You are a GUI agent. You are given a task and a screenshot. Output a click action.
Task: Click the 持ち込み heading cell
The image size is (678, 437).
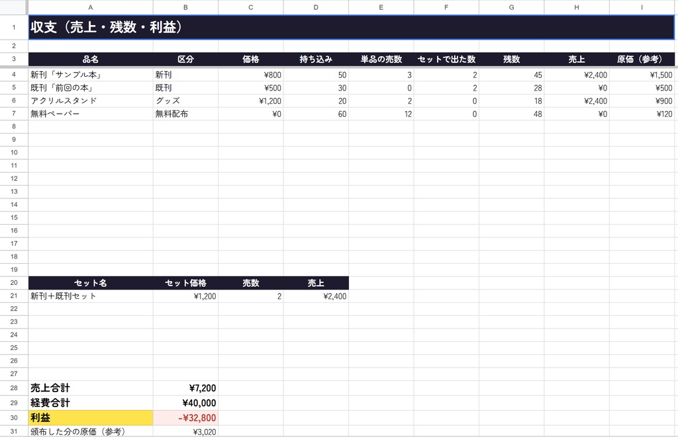pos(316,59)
